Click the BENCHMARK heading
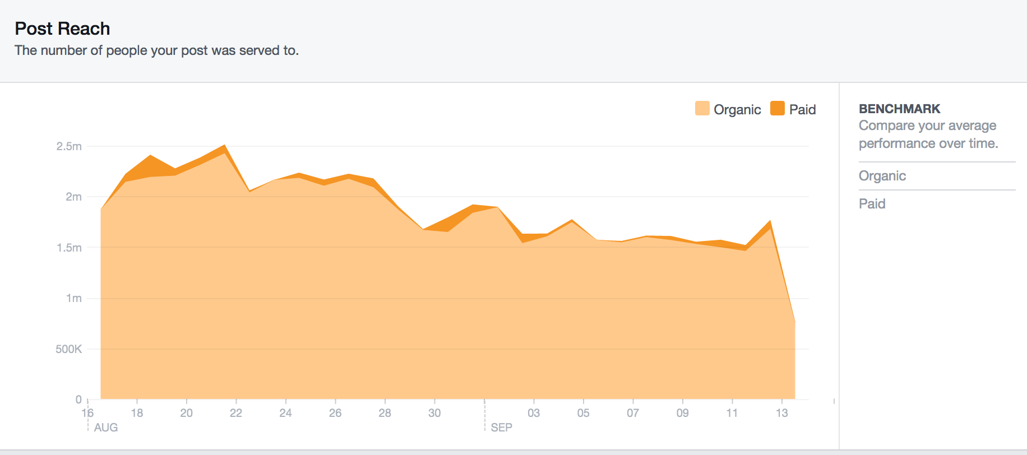This screenshot has width=1027, height=455. [899, 109]
